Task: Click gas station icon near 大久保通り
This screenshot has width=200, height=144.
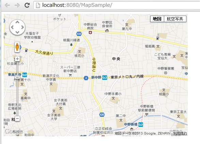Action: click(26, 50)
